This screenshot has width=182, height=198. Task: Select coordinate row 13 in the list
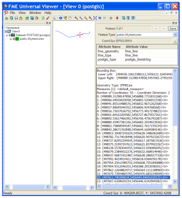point(133,144)
